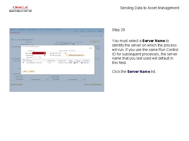This screenshot has width=189, height=141.
Task: Click Cancel in Process Scheduler Request
Action: pyautogui.click(x=32, y=71)
